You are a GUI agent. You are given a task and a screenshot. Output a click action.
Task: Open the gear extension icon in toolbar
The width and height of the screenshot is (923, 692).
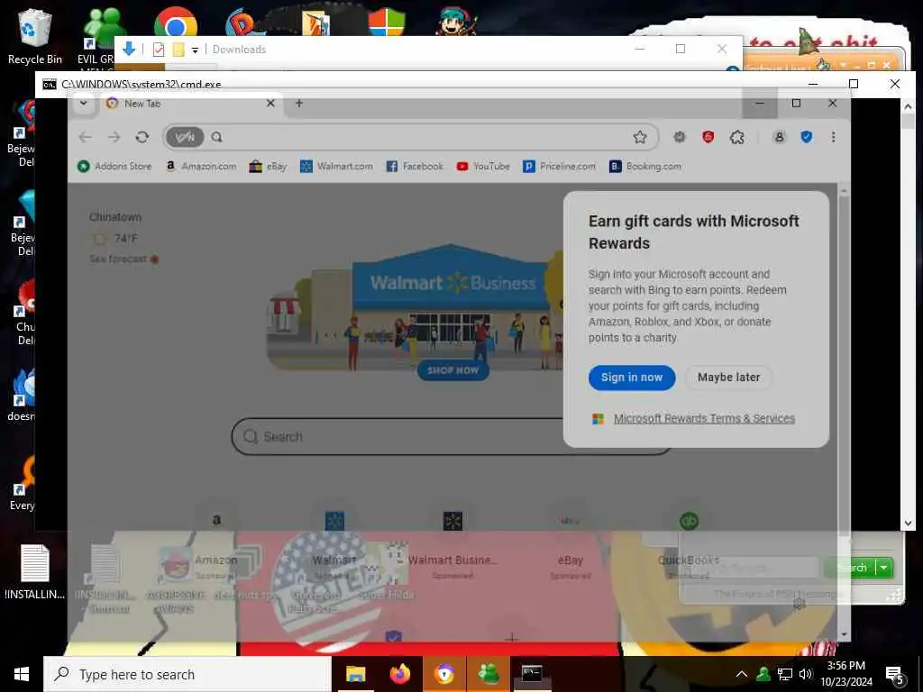coord(680,137)
